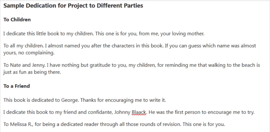Click the word 'characters' in second paragraph
The height and width of the screenshot is (132, 270).
tap(123, 46)
